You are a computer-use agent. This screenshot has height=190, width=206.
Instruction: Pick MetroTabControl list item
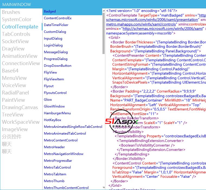(72, 167)
